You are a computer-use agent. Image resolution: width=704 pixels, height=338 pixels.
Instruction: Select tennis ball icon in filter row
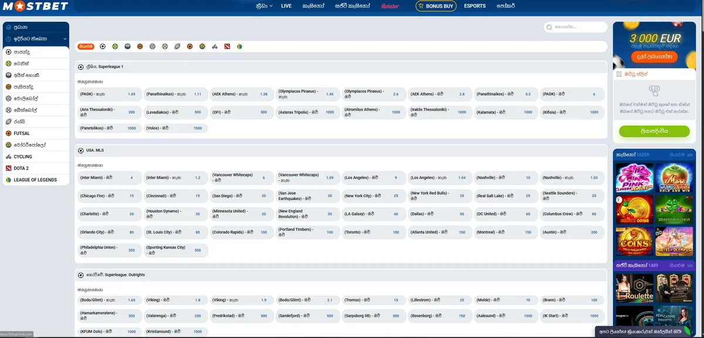[x=115, y=46]
